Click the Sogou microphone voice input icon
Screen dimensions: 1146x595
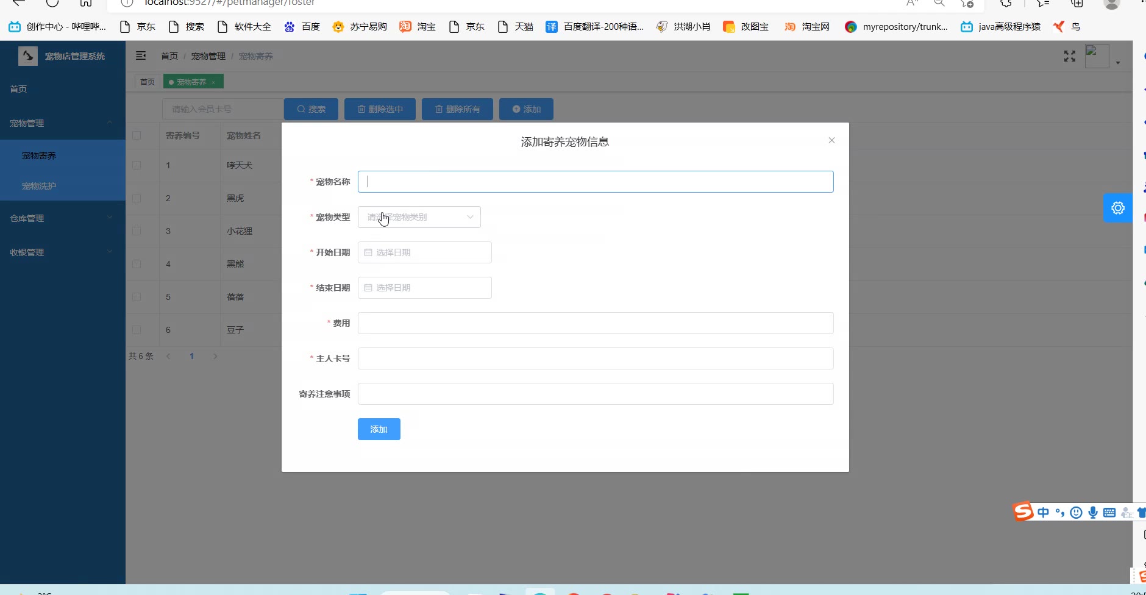1093,513
